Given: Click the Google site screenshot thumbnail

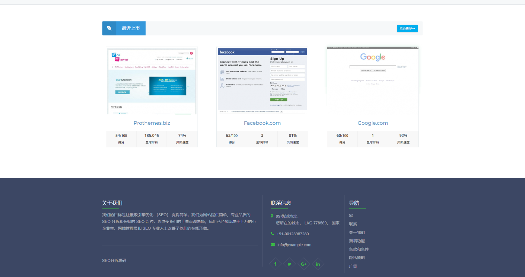Looking at the screenshot, I should [373, 80].
